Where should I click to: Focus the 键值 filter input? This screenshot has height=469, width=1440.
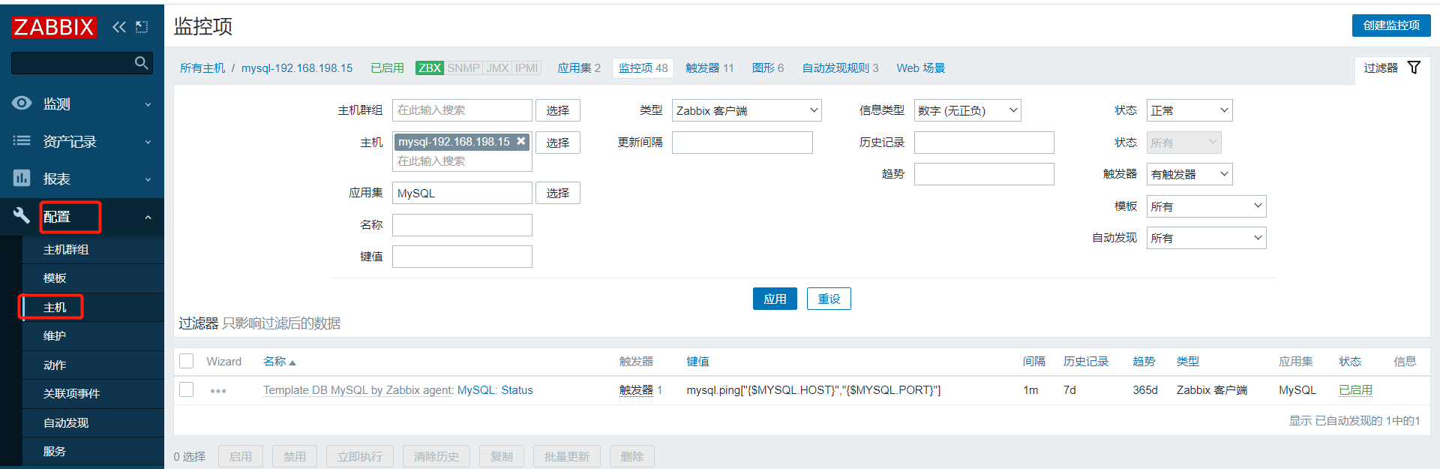pyautogui.click(x=462, y=257)
